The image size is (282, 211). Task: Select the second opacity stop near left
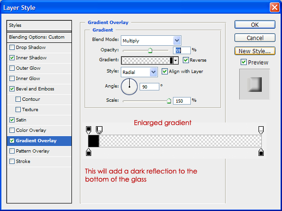point(99,130)
